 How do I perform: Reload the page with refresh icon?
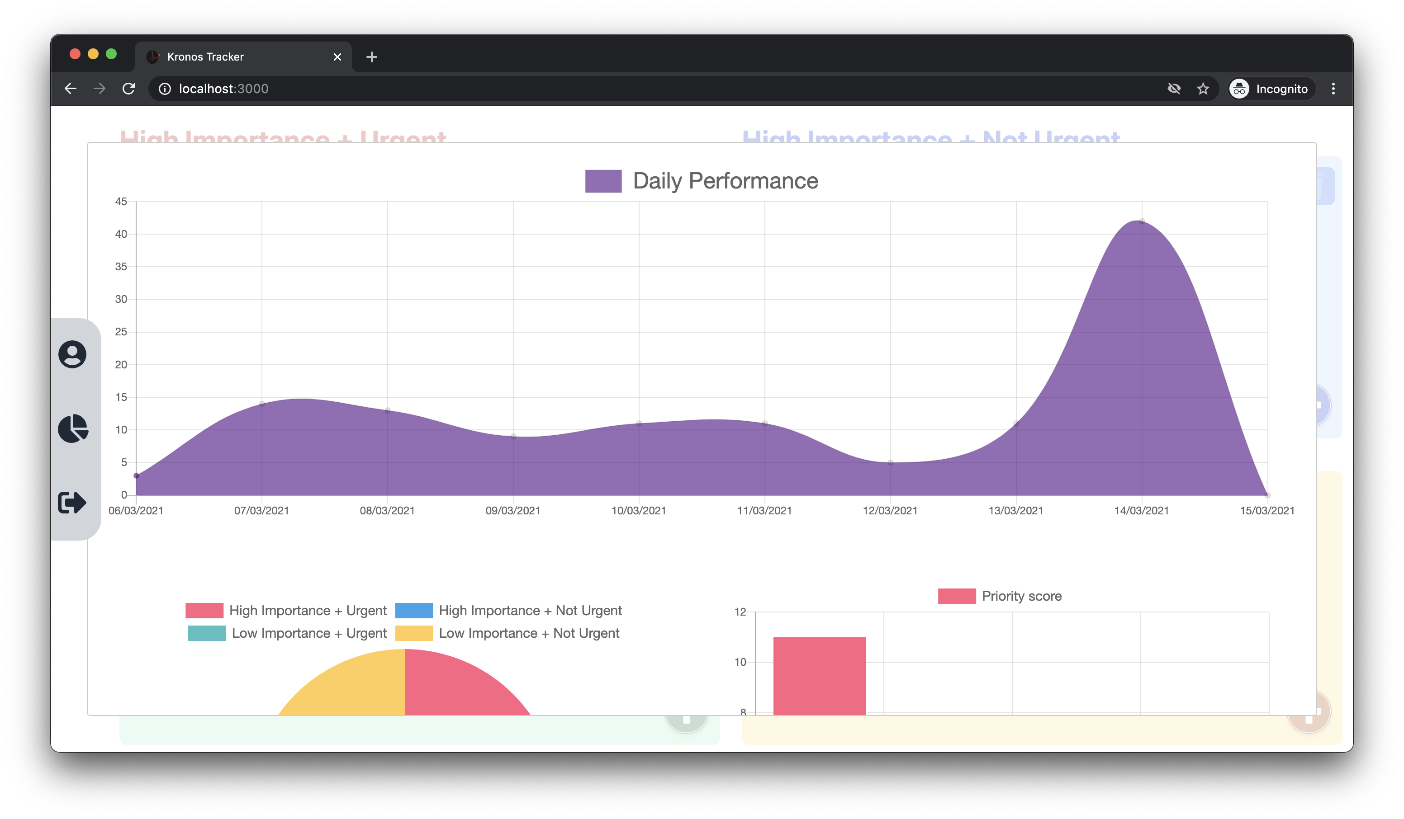click(x=129, y=89)
